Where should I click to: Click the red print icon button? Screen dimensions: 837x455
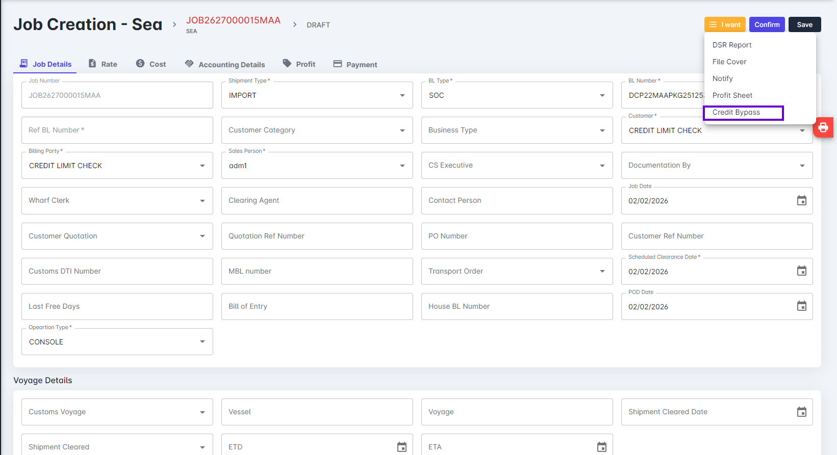pyautogui.click(x=823, y=127)
